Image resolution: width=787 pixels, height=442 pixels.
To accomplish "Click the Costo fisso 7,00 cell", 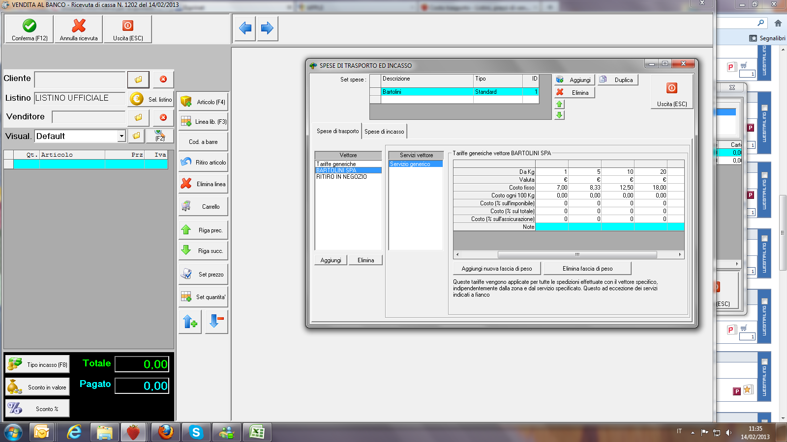I will pos(552,188).
